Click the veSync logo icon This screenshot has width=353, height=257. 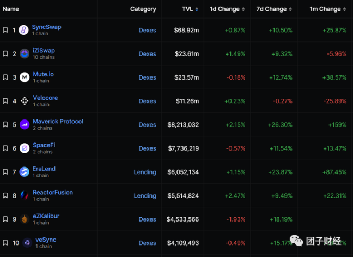pos(27,243)
